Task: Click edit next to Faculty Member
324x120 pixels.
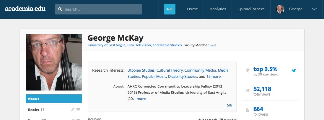Action: (x=213, y=45)
